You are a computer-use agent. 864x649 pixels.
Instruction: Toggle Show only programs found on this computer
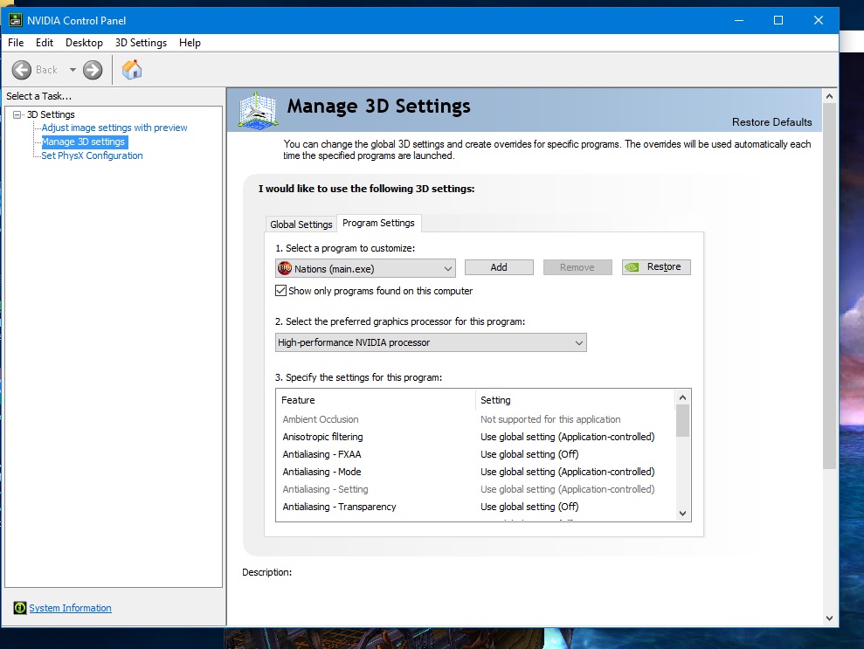point(281,290)
